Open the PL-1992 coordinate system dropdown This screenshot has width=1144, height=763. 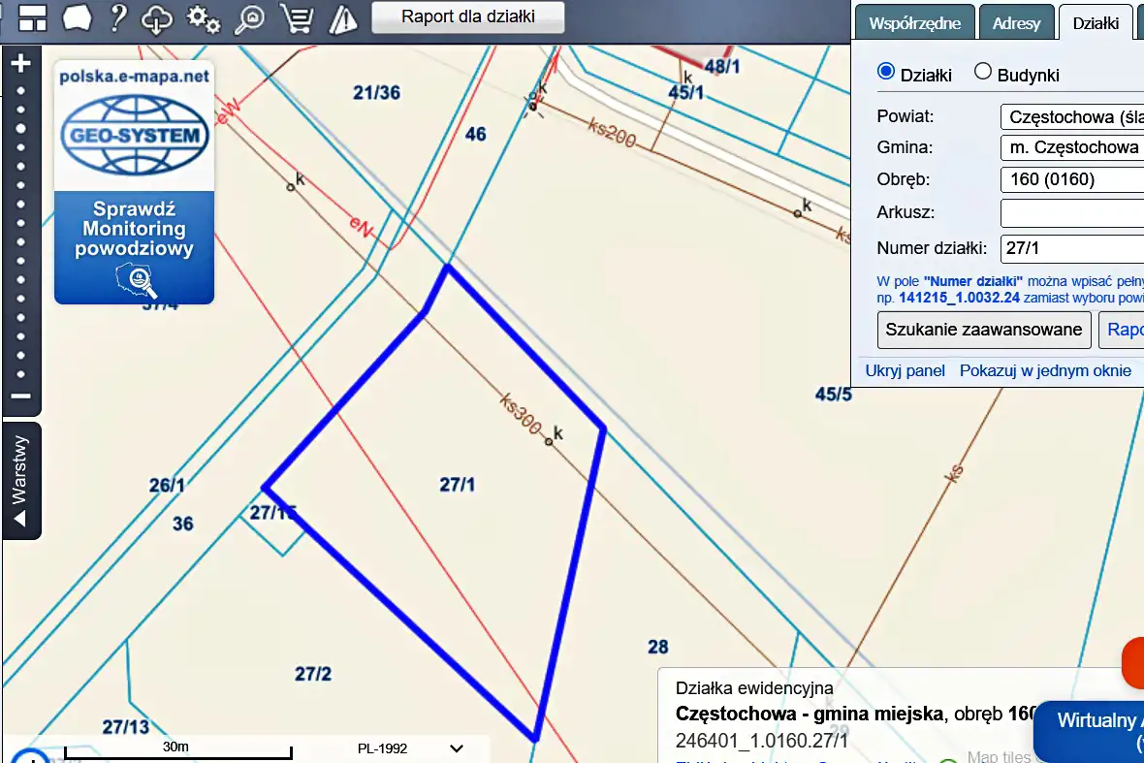pos(407,748)
